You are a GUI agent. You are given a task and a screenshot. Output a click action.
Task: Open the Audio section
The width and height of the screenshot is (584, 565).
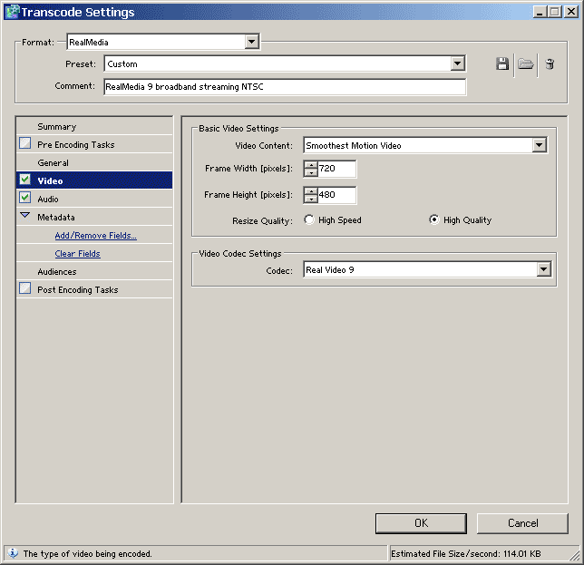(x=94, y=199)
